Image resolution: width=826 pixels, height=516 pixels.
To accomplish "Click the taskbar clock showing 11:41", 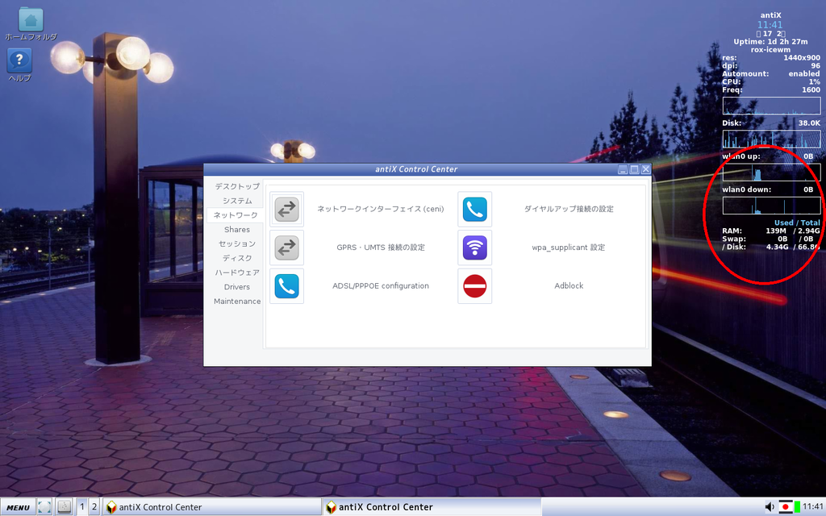I will [813, 507].
